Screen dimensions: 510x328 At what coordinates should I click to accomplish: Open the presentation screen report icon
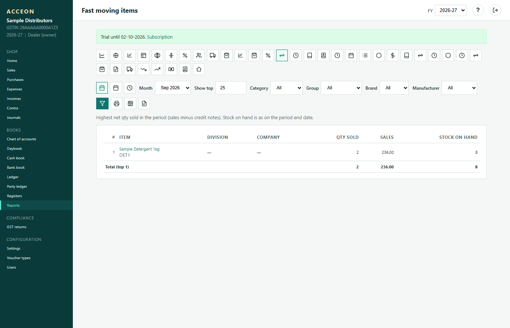pyautogui.click(x=157, y=55)
